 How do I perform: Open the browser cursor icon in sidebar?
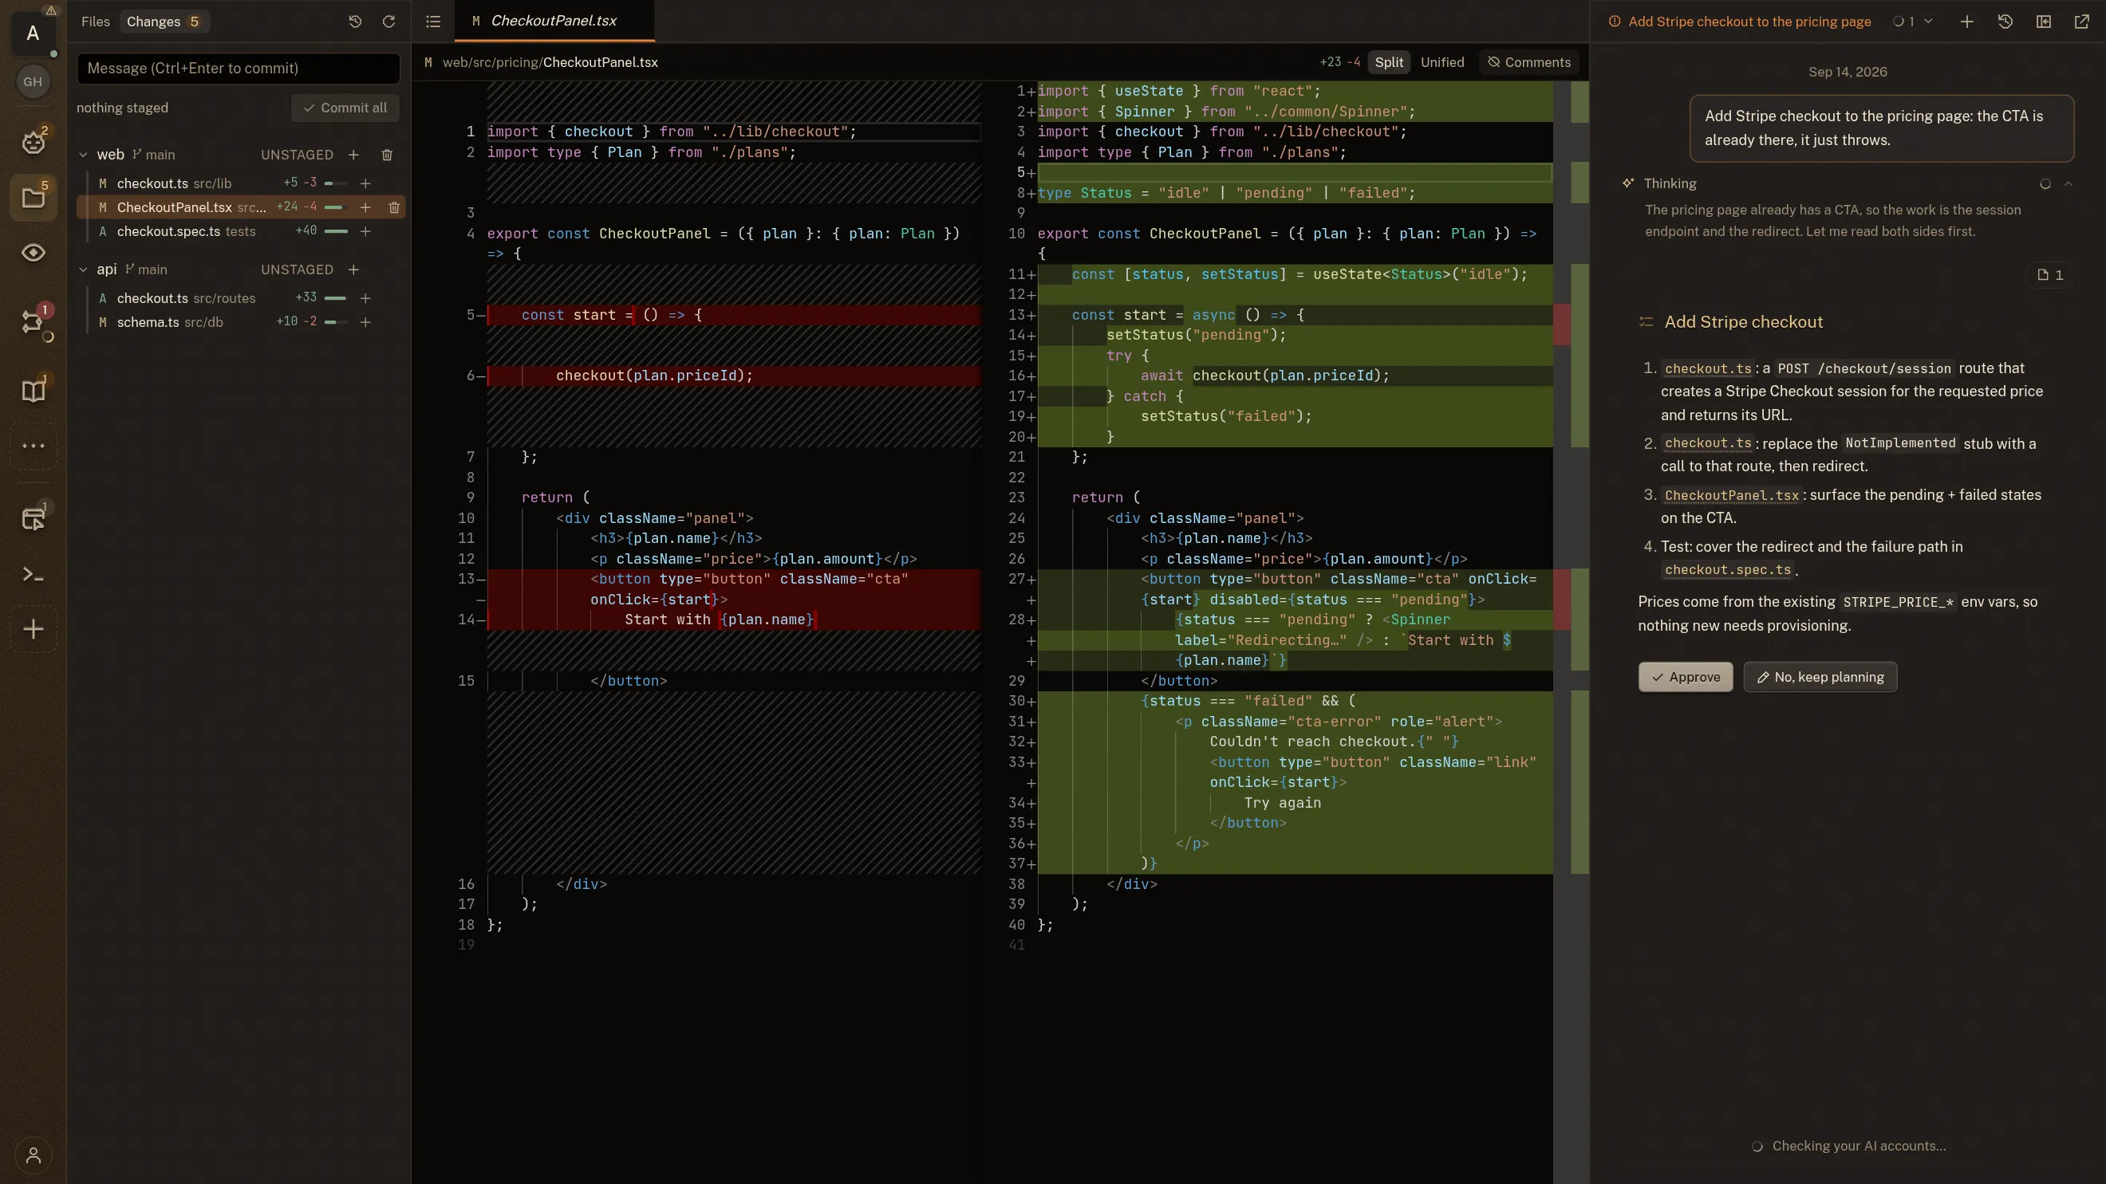coord(33,518)
